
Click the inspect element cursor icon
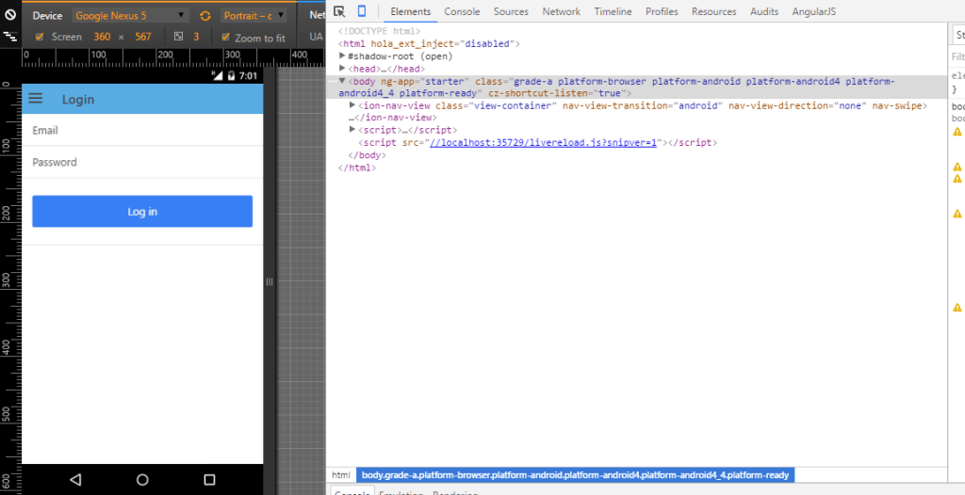pos(340,11)
